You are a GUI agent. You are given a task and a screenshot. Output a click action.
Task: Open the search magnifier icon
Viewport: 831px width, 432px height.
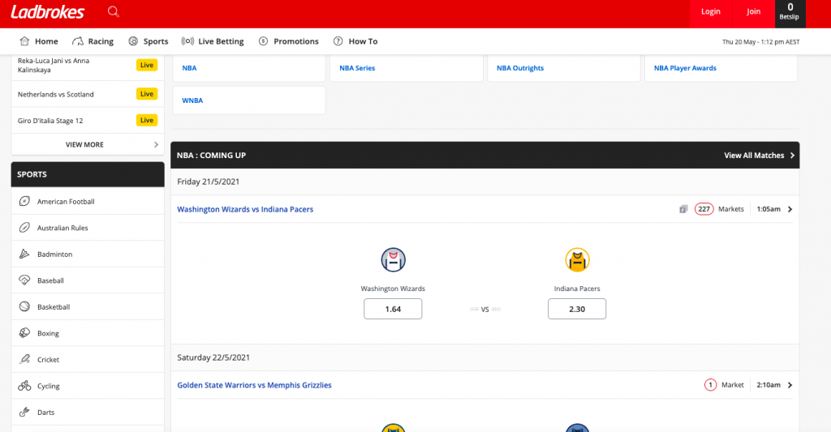coord(114,11)
